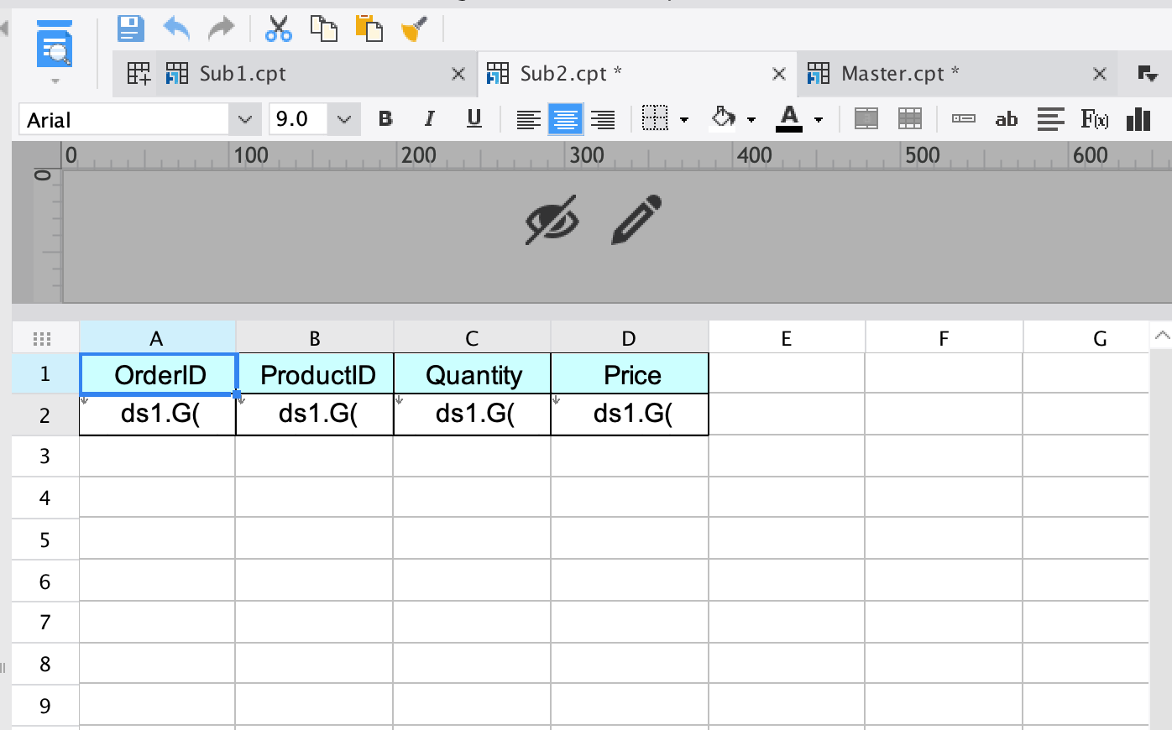Toggle bold formatting on OrderID cell
The width and height of the screenshot is (1172, 730).
tap(385, 119)
